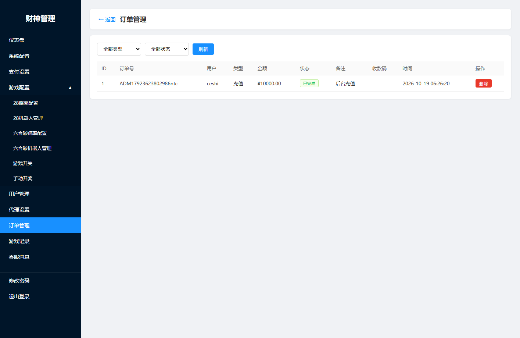The width and height of the screenshot is (520, 338).
Task: Open 系统配置 in the sidebar
Action: [x=40, y=56]
